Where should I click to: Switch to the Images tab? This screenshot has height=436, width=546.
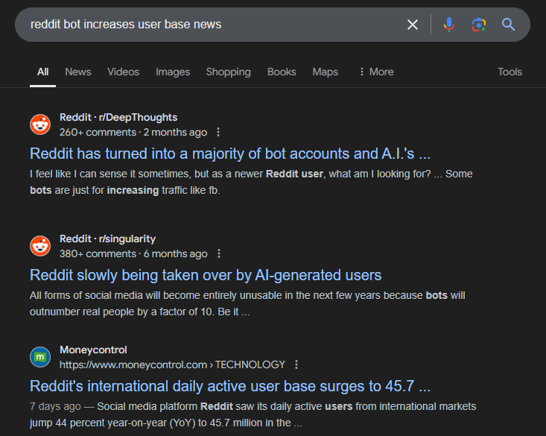click(173, 72)
